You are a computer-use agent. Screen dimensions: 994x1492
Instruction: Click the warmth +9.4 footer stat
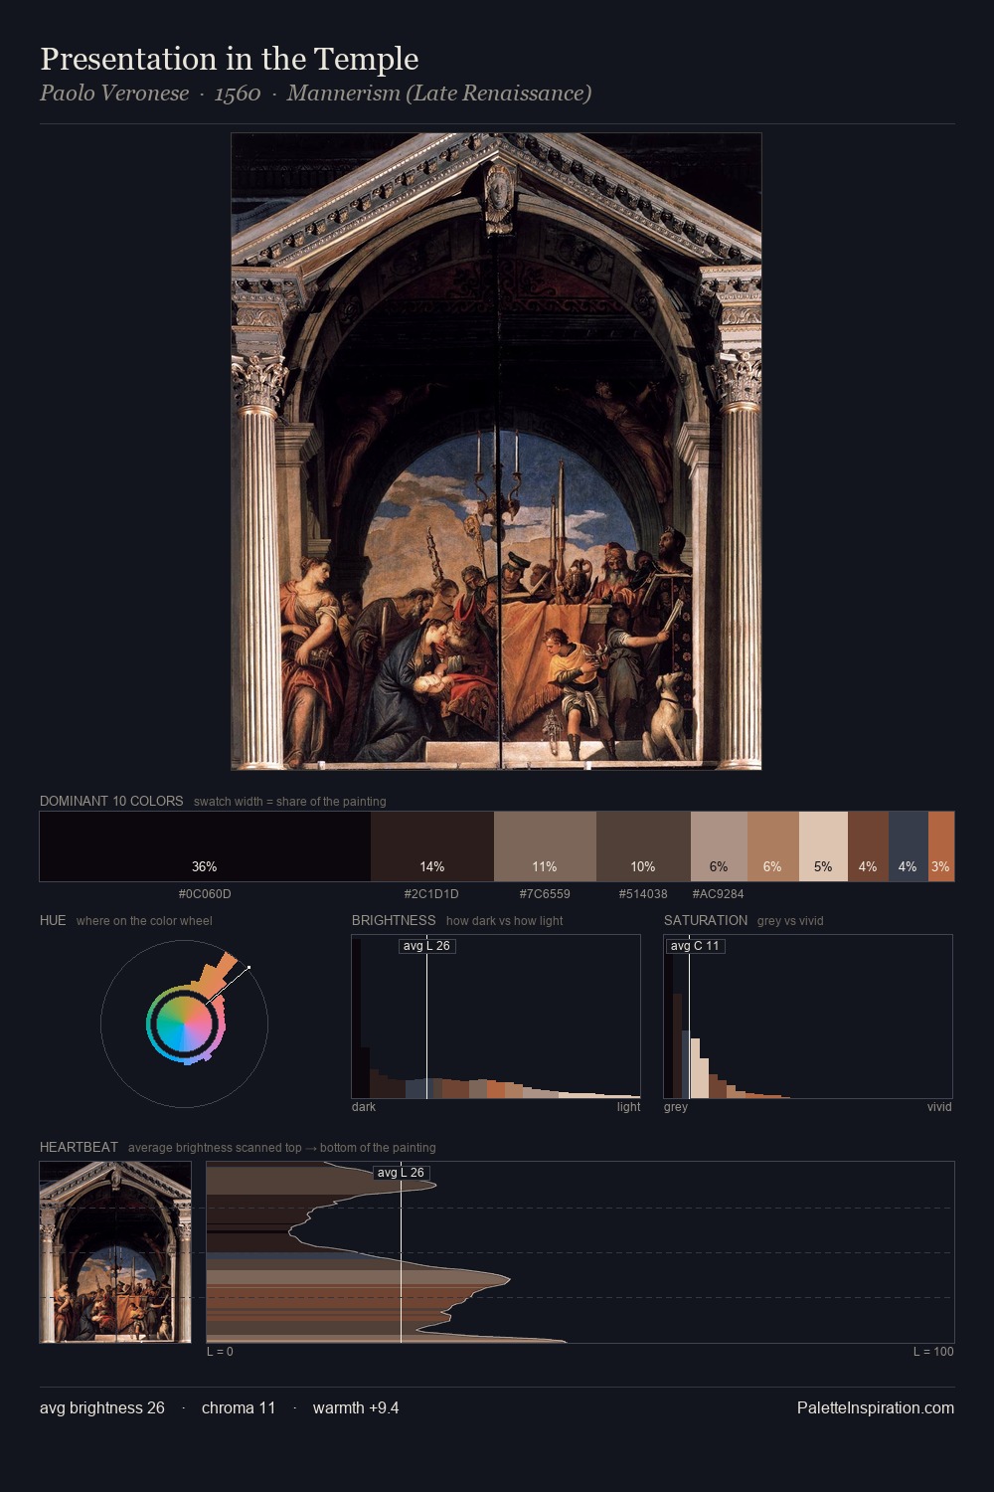click(x=356, y=1407)
